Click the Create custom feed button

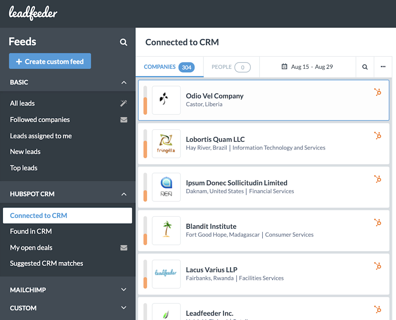click(x=50, y=61)
